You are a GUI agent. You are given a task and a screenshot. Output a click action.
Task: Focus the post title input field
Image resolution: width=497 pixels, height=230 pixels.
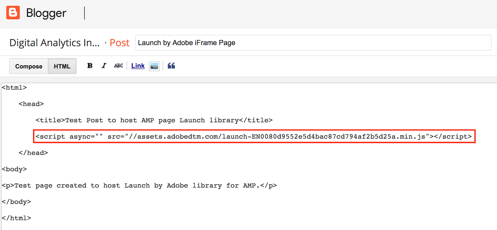tap(313, 43)
